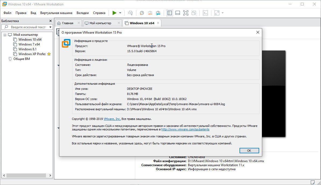Select Мой компьютер in the library tree
The width and height of the screenshot is (321, 185).
pos(26,35)
